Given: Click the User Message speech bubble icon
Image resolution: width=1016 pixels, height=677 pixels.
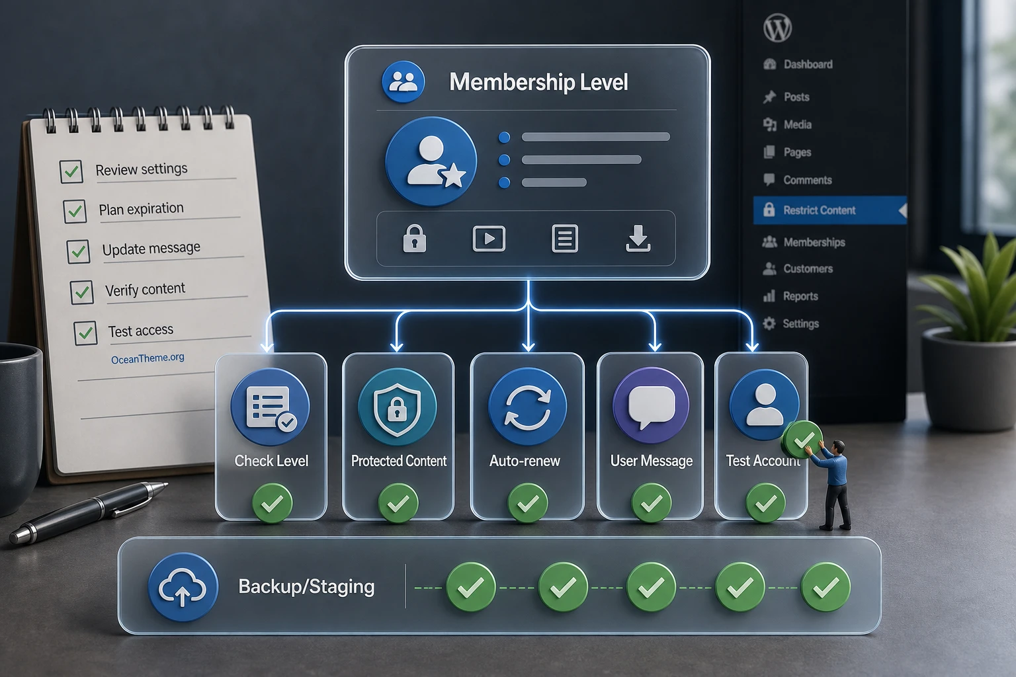Looking at the screenshot, I should [x=652, y=405].
